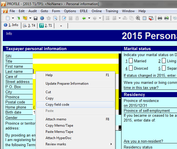The image size is (177, 149).
Task: Expand the Open folder dropdown arrow
Action: (30, 18)
